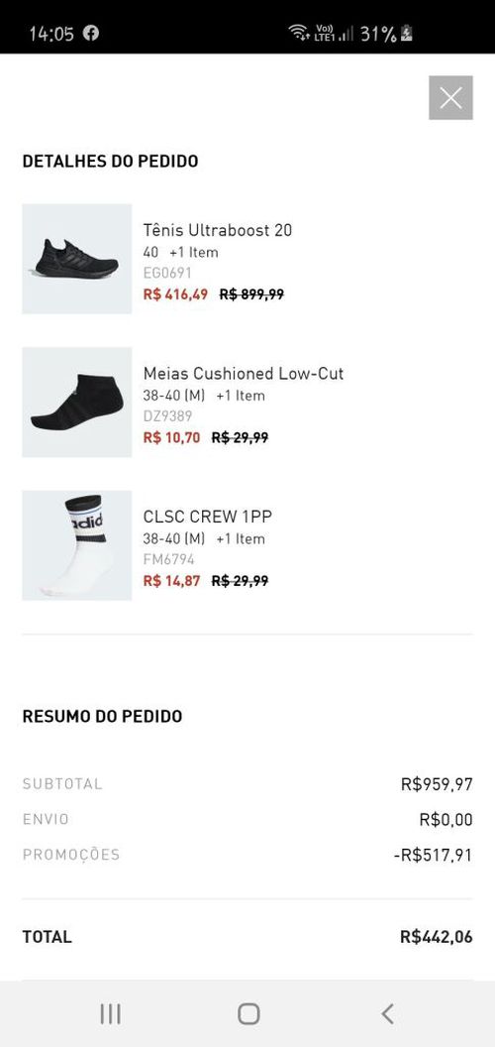Close the order details panel
495x1047 pixels.
(450, 98)
